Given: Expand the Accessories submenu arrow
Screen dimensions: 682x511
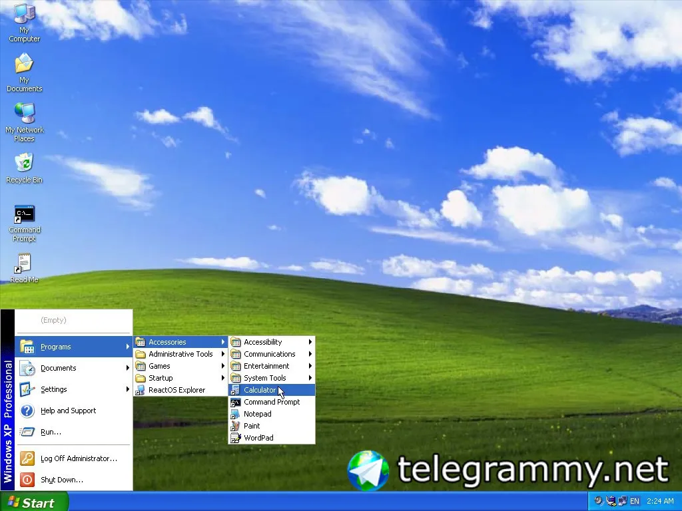Looking at the screenshot, I should [x=222, y=342].
